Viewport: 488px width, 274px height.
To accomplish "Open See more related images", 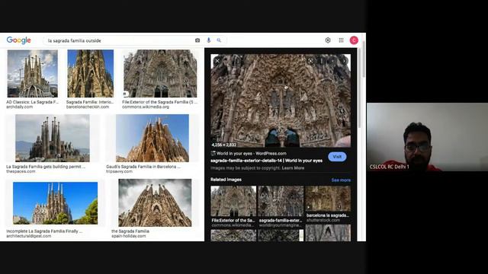I will [x=341, y=180].
